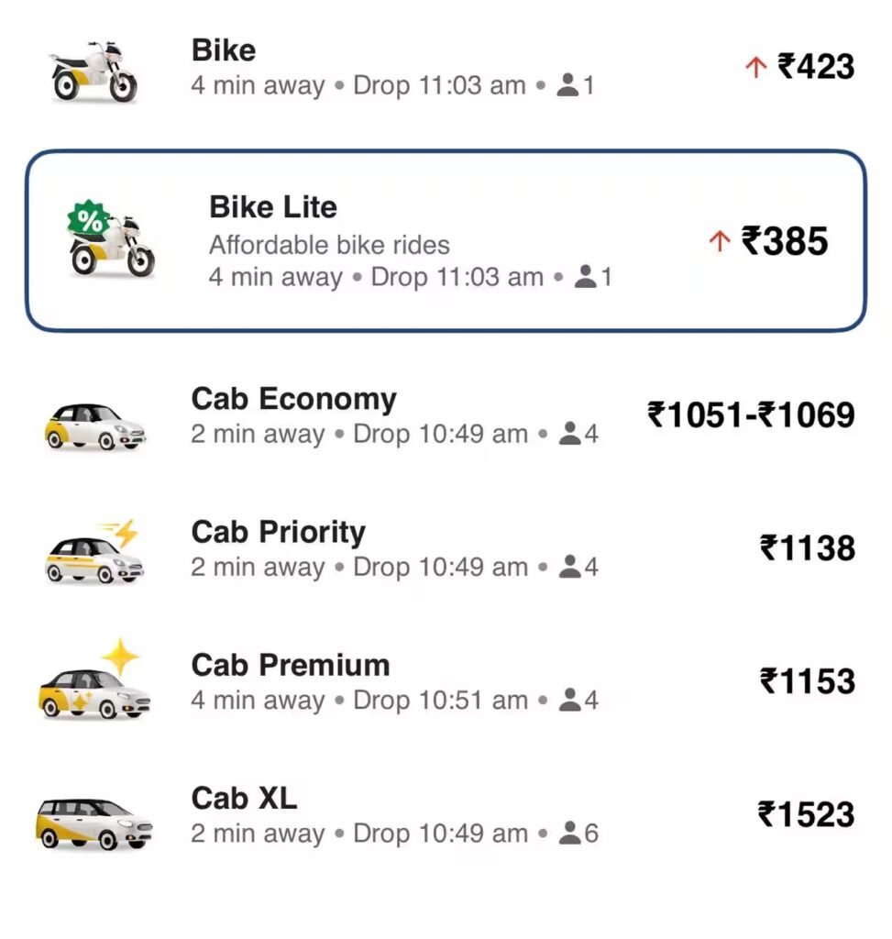Tap the Cab Premium sparkle car icon
The image size is (892, 939).
94,679
